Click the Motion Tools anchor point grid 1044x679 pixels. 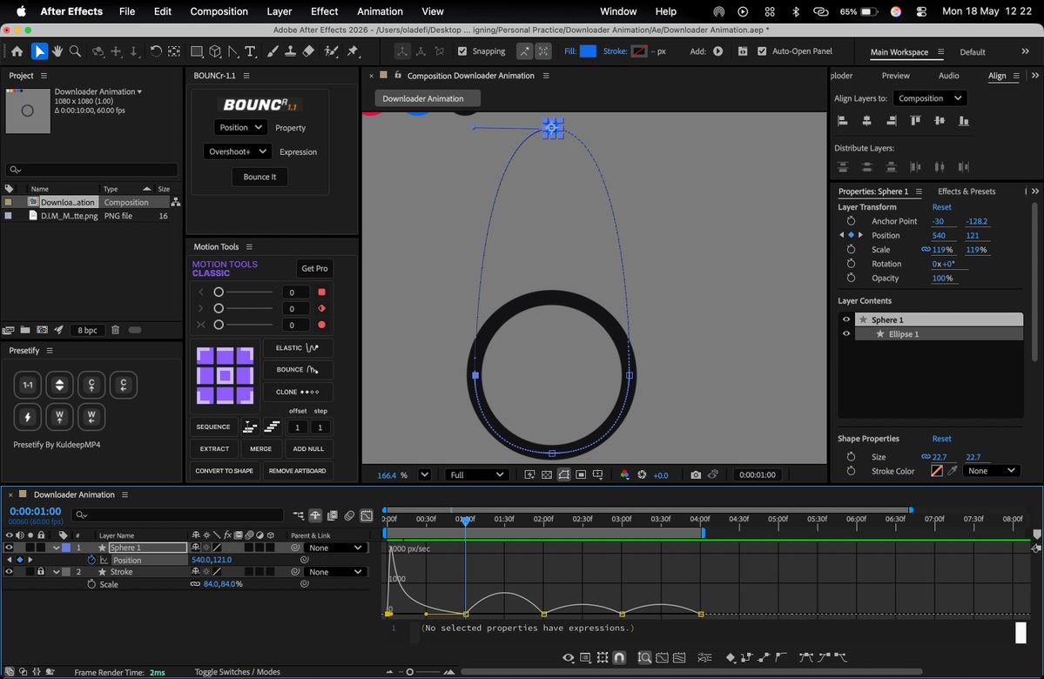(225, 375)
